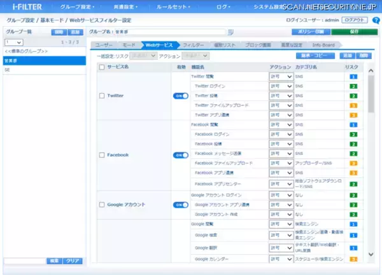Click risk badge 1 for Twitter 閲覧

pos(353,76)
